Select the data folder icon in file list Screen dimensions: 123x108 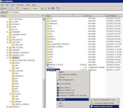click(x=48, y=62)
